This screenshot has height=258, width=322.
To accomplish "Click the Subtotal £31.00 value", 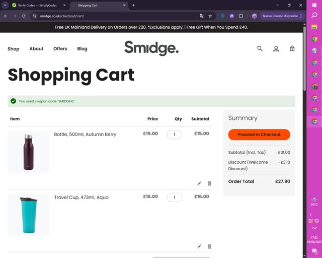I will point(284,152).
